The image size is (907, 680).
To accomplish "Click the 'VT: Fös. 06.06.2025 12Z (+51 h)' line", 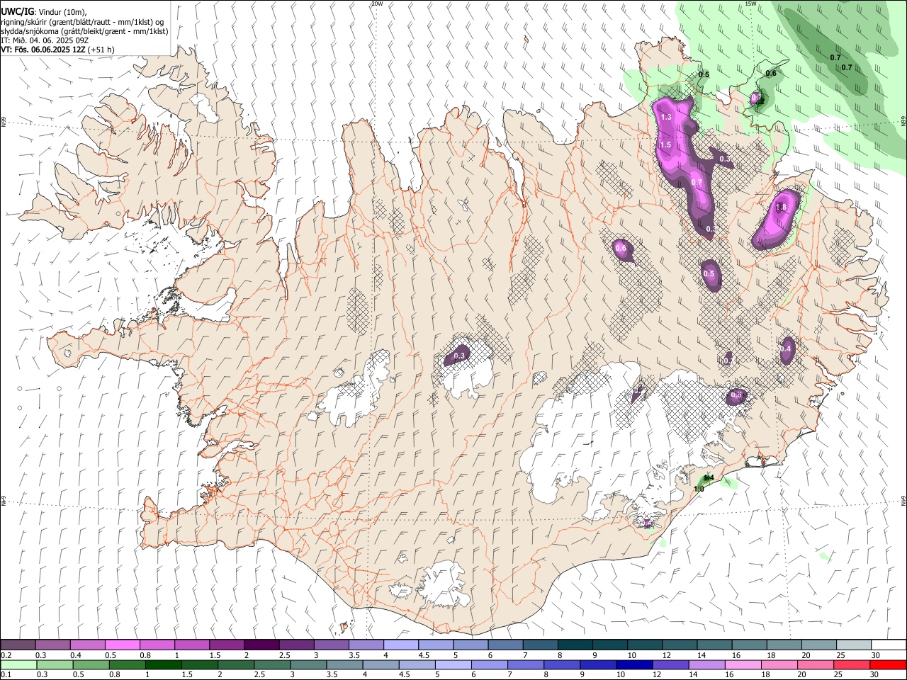I will [x=57, y=50].
